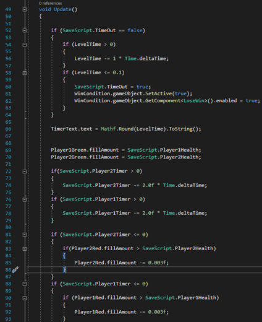262x322 pixels.
Task: Collapse the Player2Red.fillAmount block at line 83
Action: click(24, 249)
